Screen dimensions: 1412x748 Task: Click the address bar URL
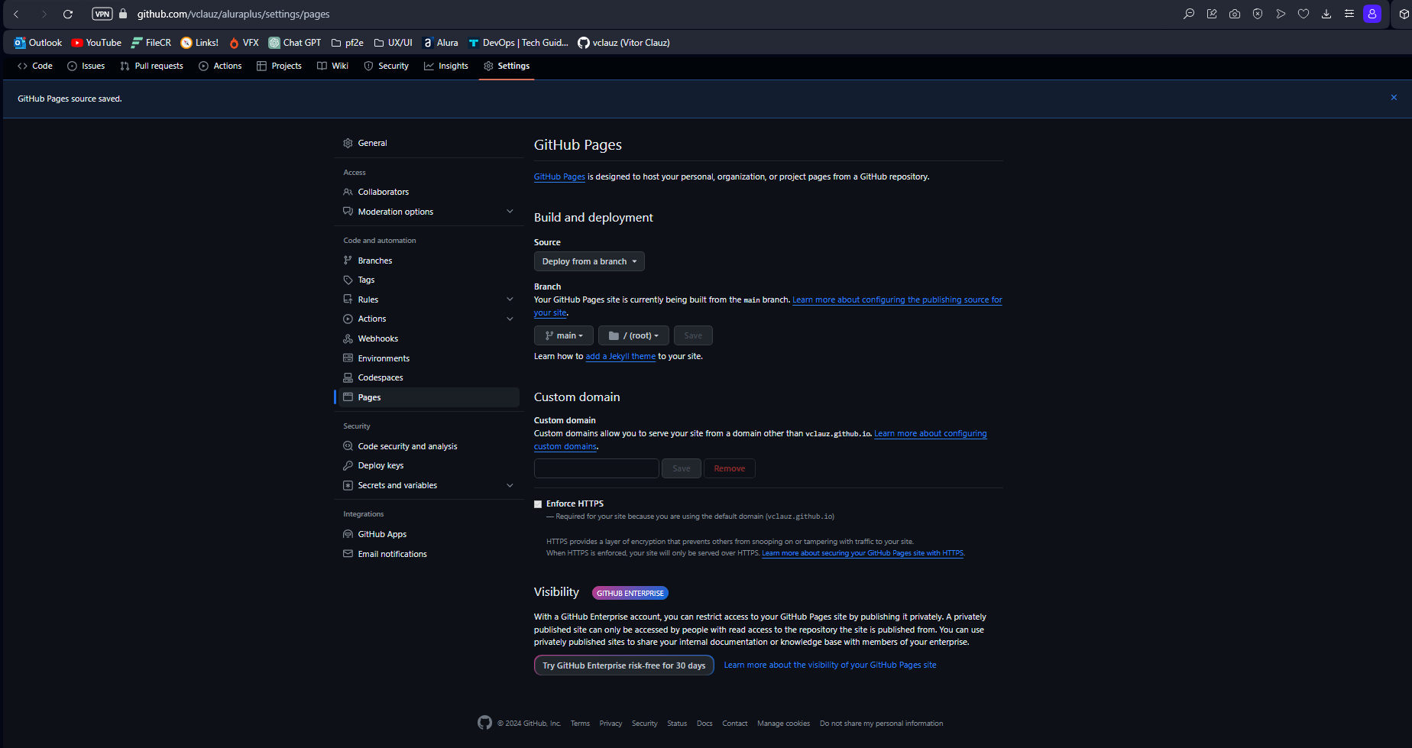pos(234,14)
